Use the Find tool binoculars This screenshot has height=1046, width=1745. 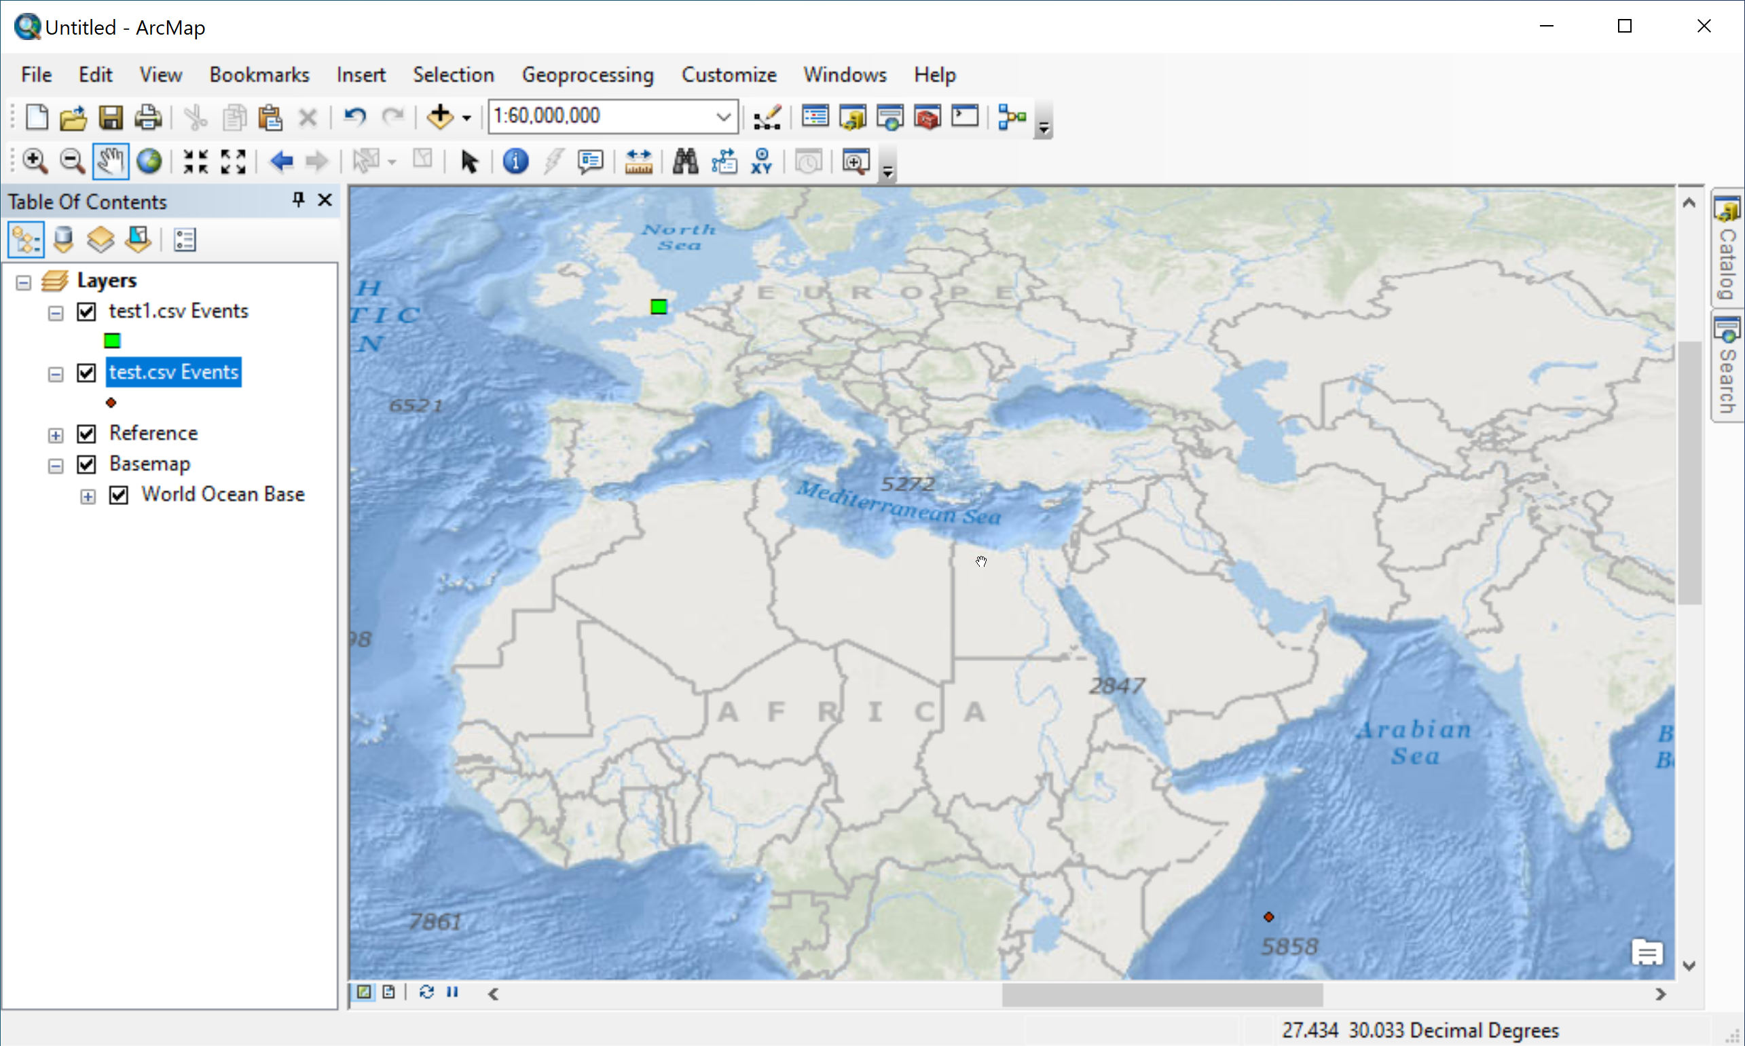pyautogui.click(x=683, y=162)
